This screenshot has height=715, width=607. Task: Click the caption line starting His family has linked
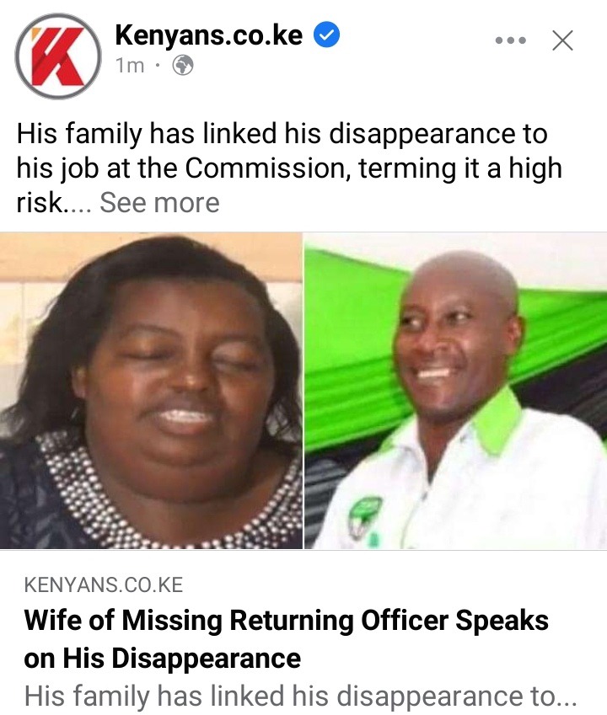282,135
